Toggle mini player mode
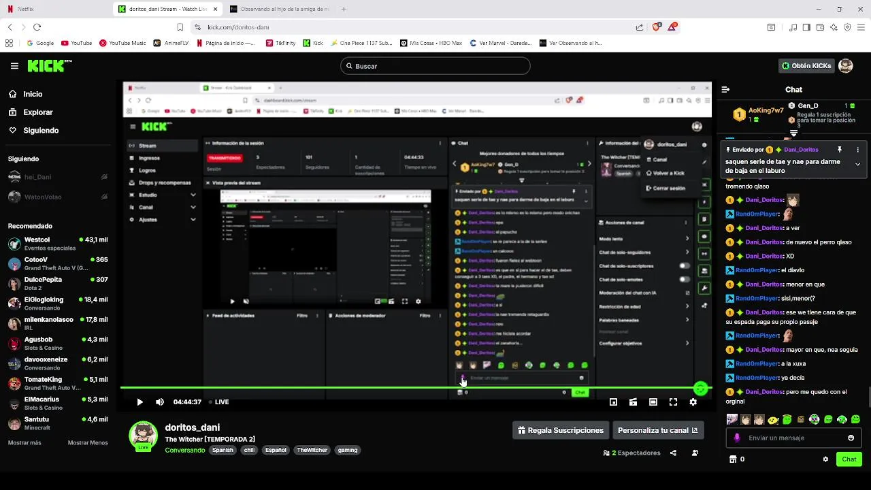 (x=613, y=402)
